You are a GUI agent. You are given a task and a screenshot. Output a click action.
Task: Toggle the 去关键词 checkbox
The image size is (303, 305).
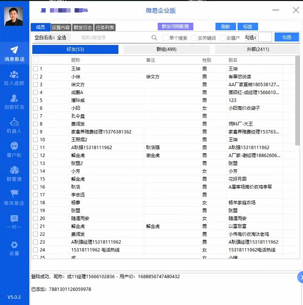[x=194, y=38]
